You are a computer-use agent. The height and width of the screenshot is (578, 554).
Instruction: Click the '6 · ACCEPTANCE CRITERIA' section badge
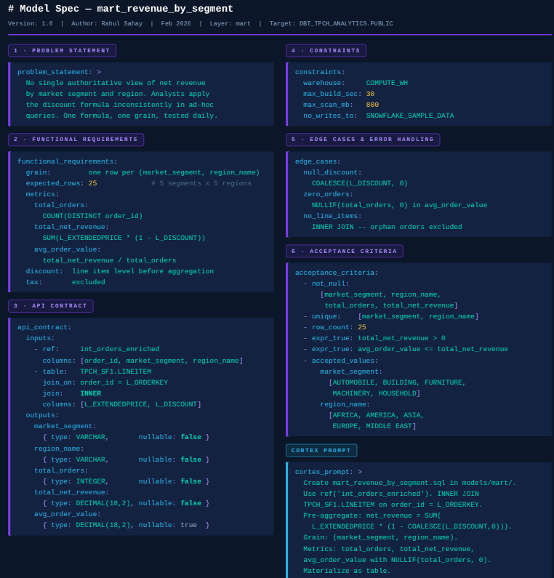point(345,252)
